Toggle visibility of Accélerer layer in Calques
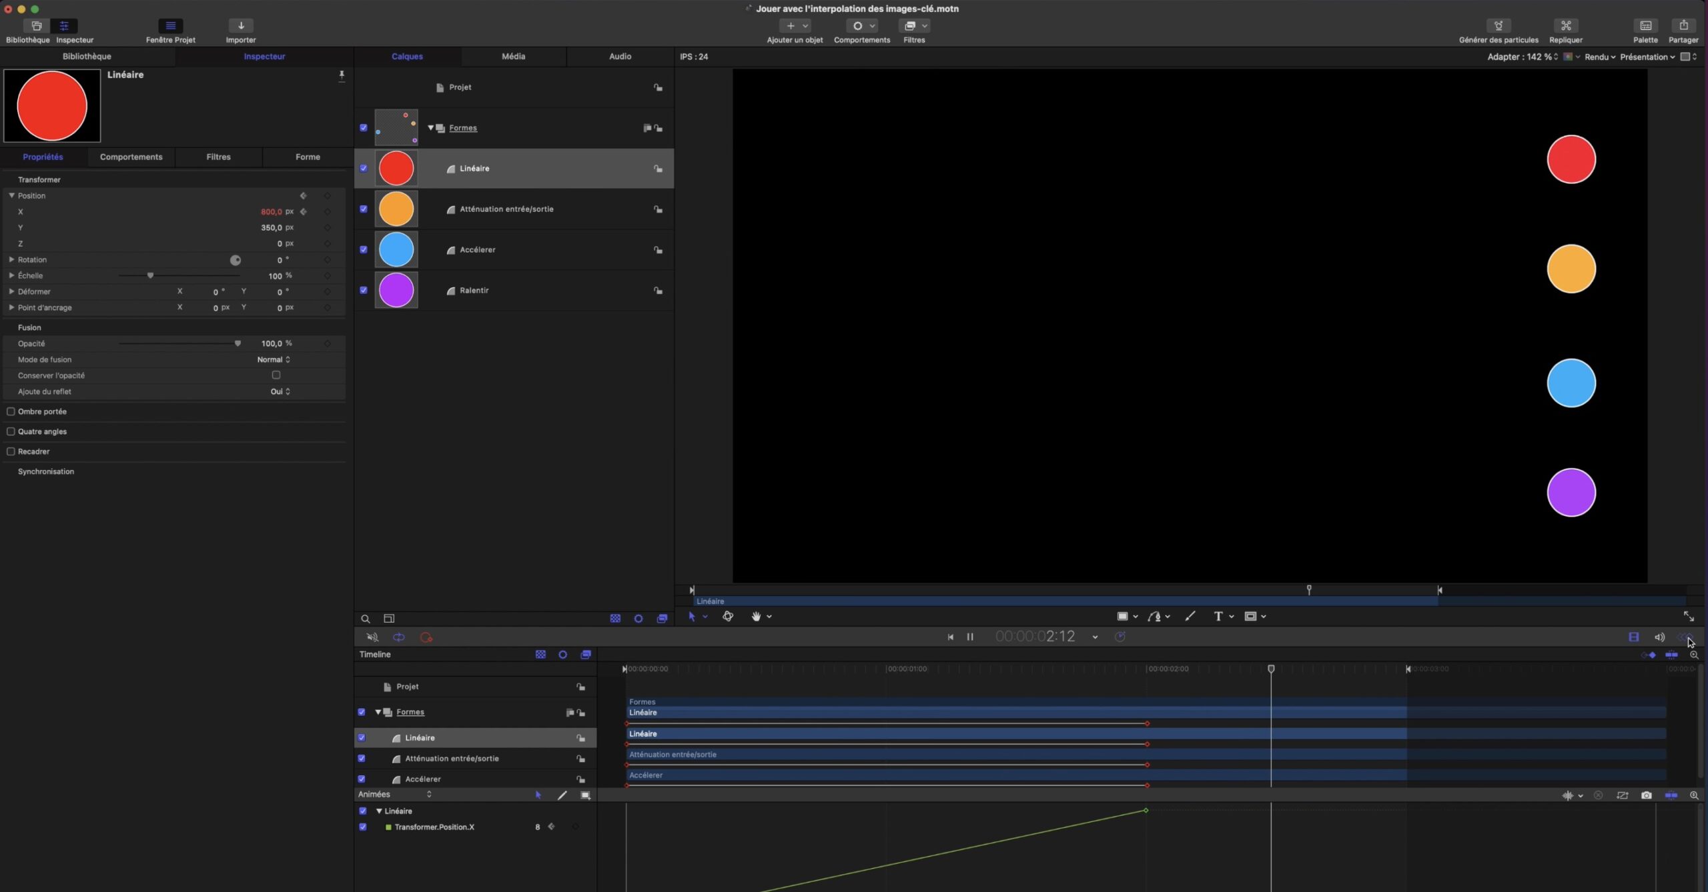 click(364, 250)
